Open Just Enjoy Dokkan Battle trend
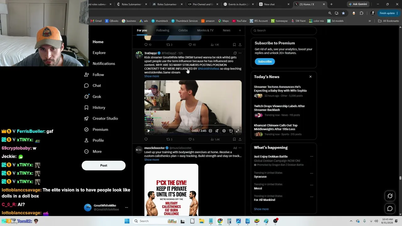 click(271, 156)
